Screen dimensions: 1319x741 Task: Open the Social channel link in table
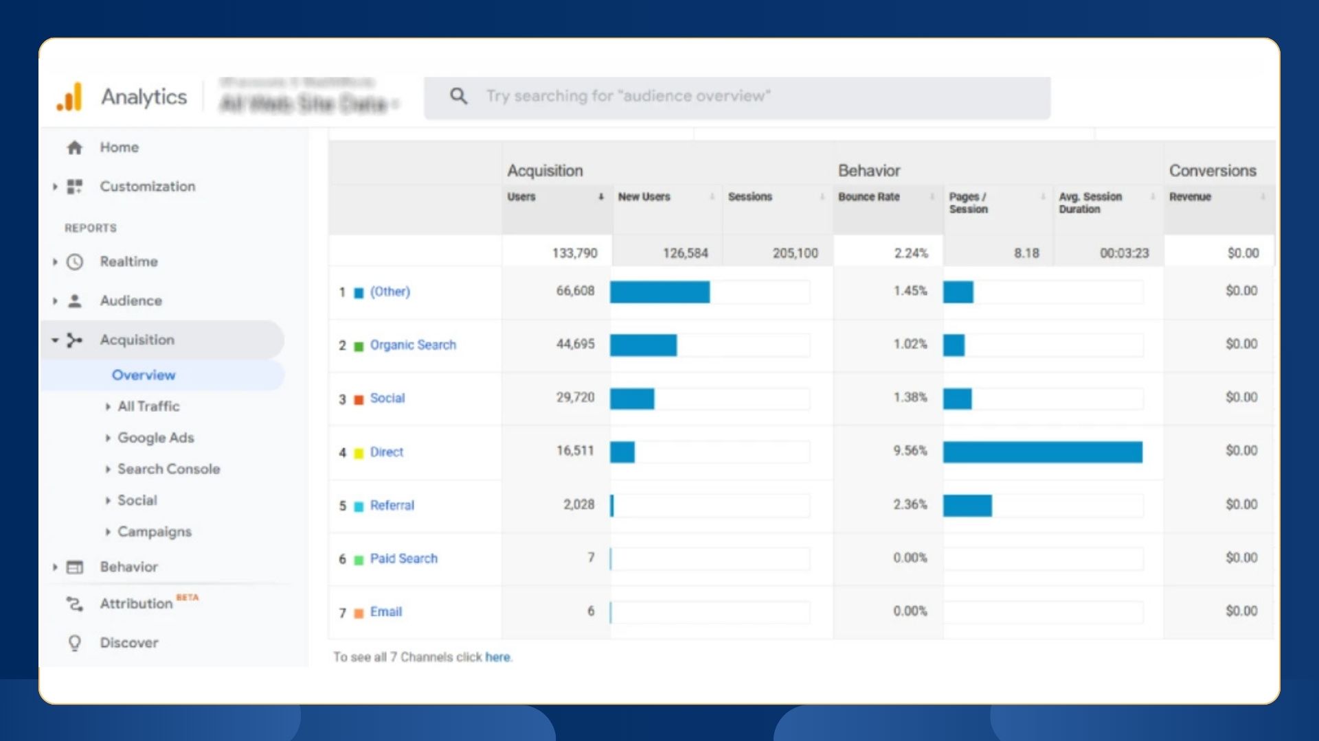(x=387, y=399)
